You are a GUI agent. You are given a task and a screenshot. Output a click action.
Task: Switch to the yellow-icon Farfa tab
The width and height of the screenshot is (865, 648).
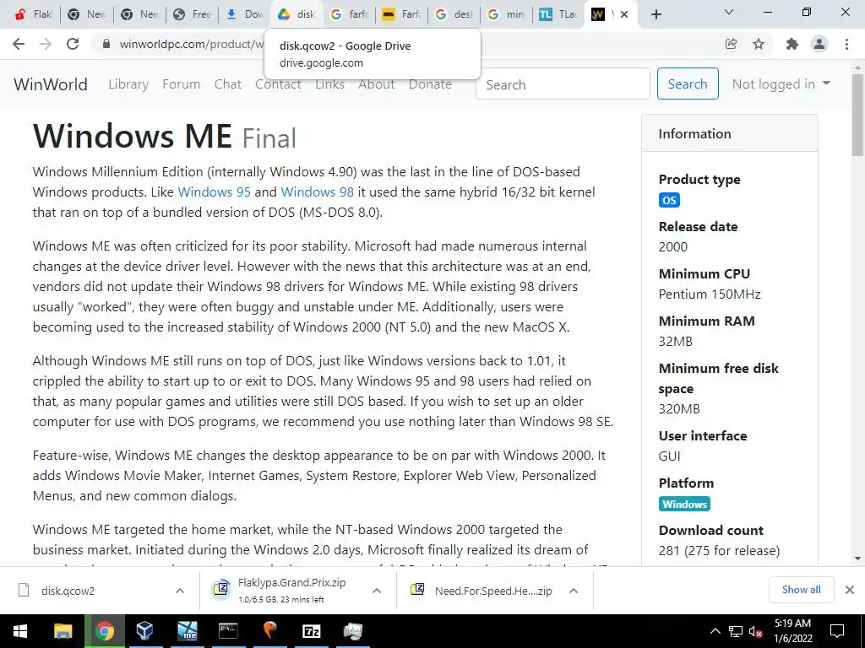click(401, 14)
